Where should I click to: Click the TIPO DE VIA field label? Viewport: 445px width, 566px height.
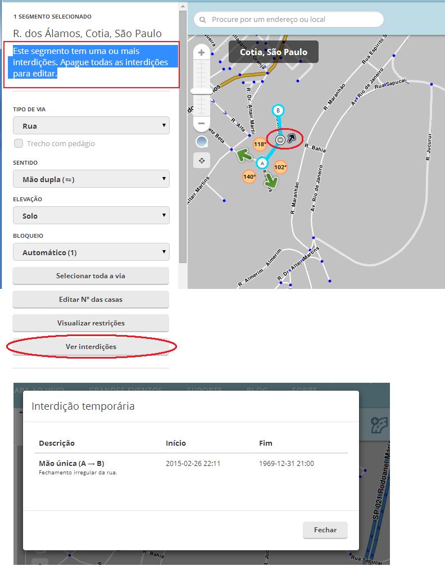coord(29,110)
